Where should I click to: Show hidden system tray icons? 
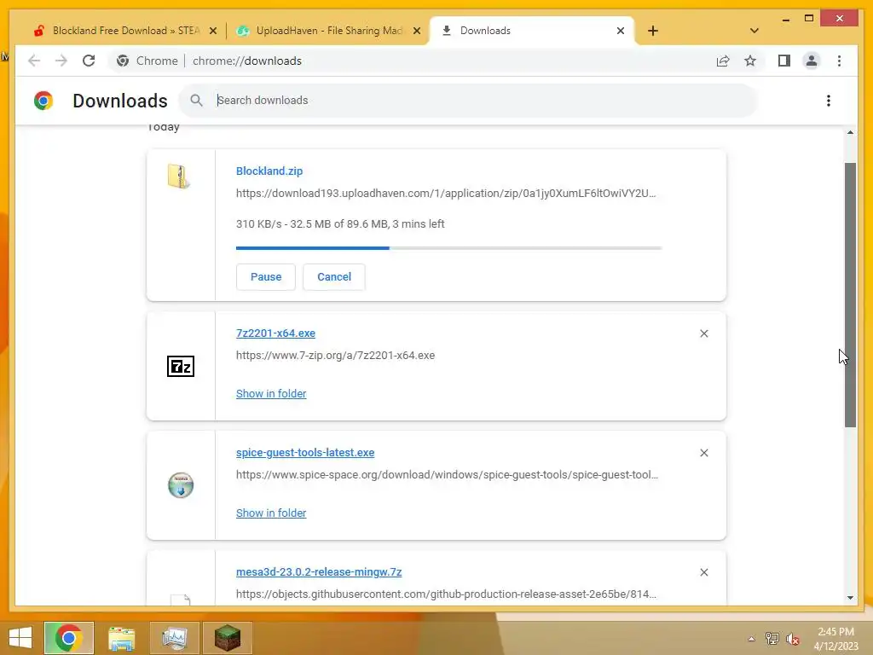[x=752, y=639]
